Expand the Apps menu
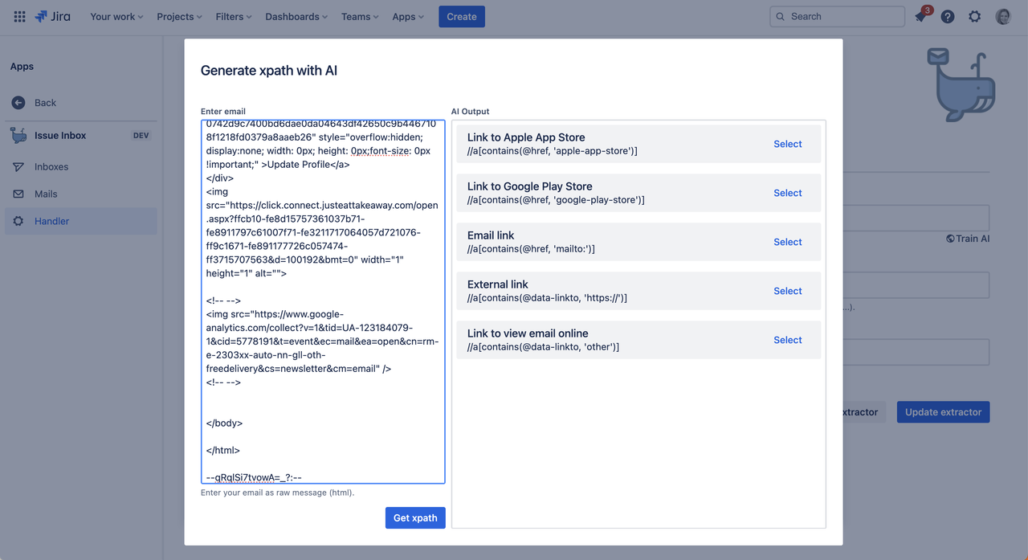 (408, 16)
